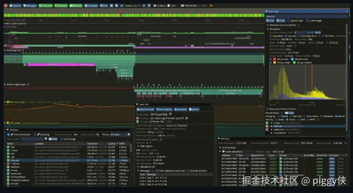Sort found zones by Order
353x193 pixels.
(276, 120)
